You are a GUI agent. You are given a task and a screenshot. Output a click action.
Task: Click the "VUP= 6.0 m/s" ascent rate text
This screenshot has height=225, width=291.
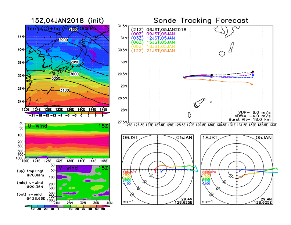point(254,113)
